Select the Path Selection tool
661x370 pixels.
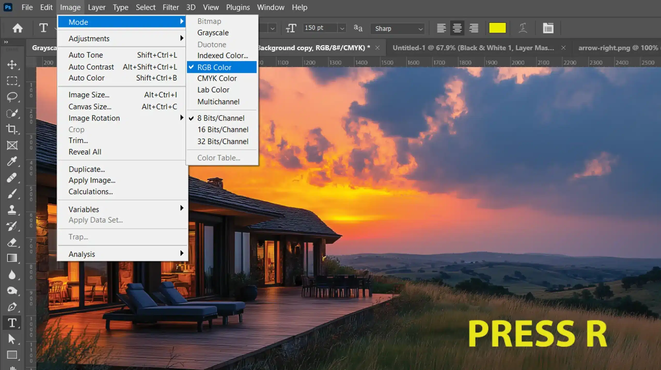pyautogui.click(x=12, y=339)
